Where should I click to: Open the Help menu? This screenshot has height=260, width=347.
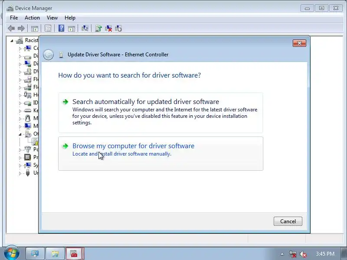[x=70, y=18]
